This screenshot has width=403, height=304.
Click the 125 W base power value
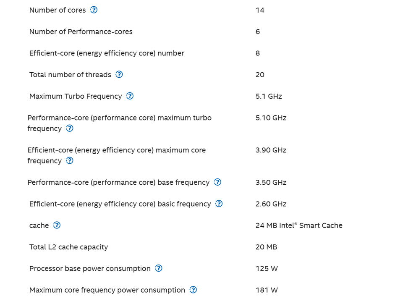(267, 269)
